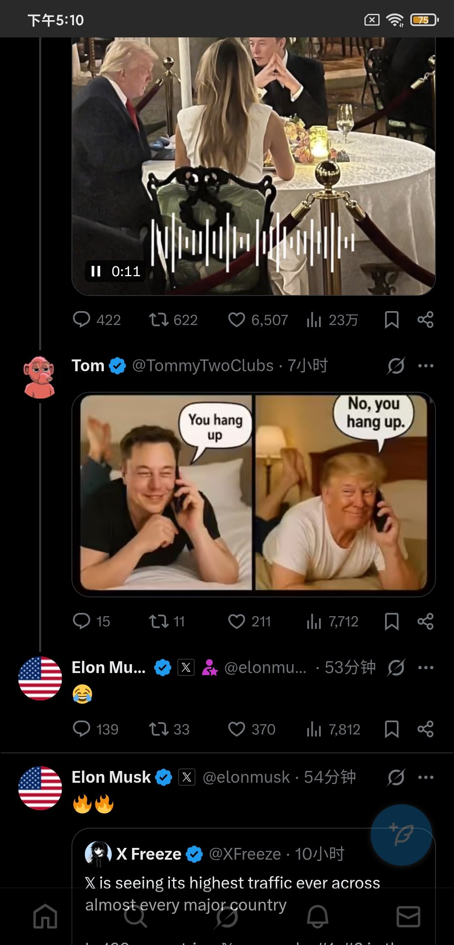Image resolution: width=454 pixels, height=945 pixels.
Task: Pause the playing video in the top post
Action: (x=96, y=272)
